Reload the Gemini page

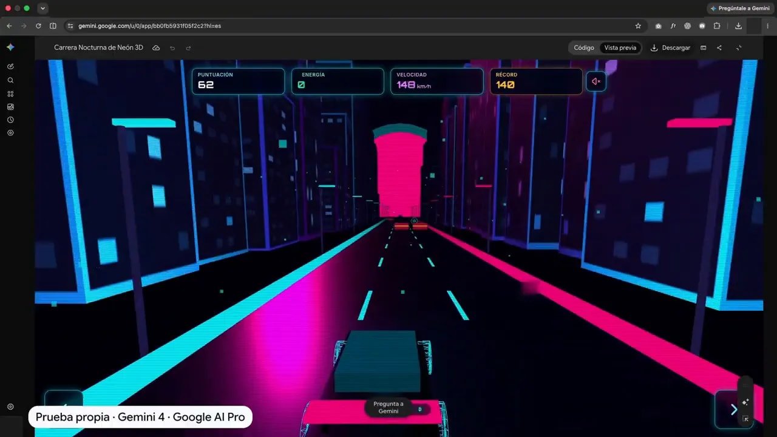(x=38, y=26)
